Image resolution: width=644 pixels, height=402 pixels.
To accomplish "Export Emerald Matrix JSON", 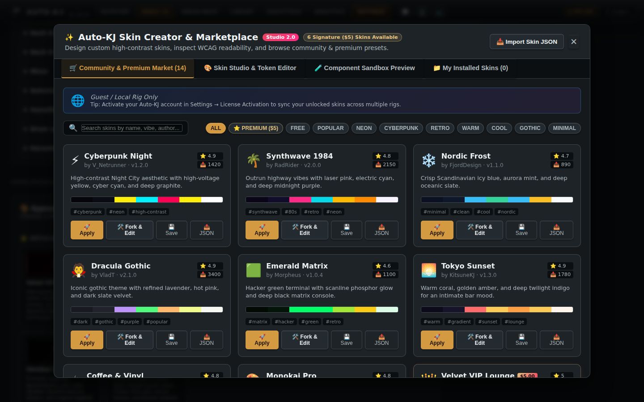I will coord(381,340).
